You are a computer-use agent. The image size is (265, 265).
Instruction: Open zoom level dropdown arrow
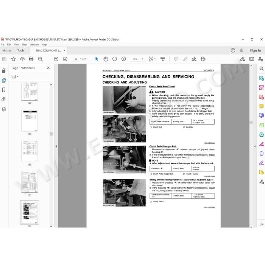(142, 59)
